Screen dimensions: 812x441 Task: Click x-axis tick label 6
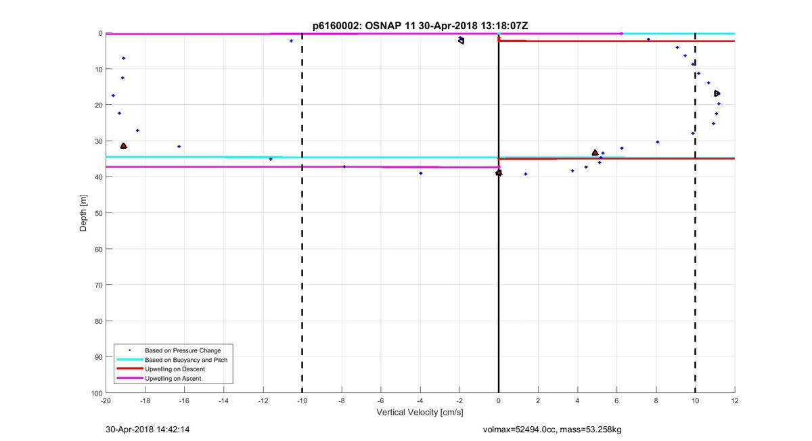point(616,400)
